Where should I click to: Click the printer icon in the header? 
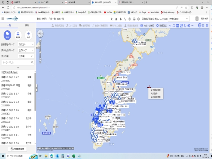[x=134, y=19]
